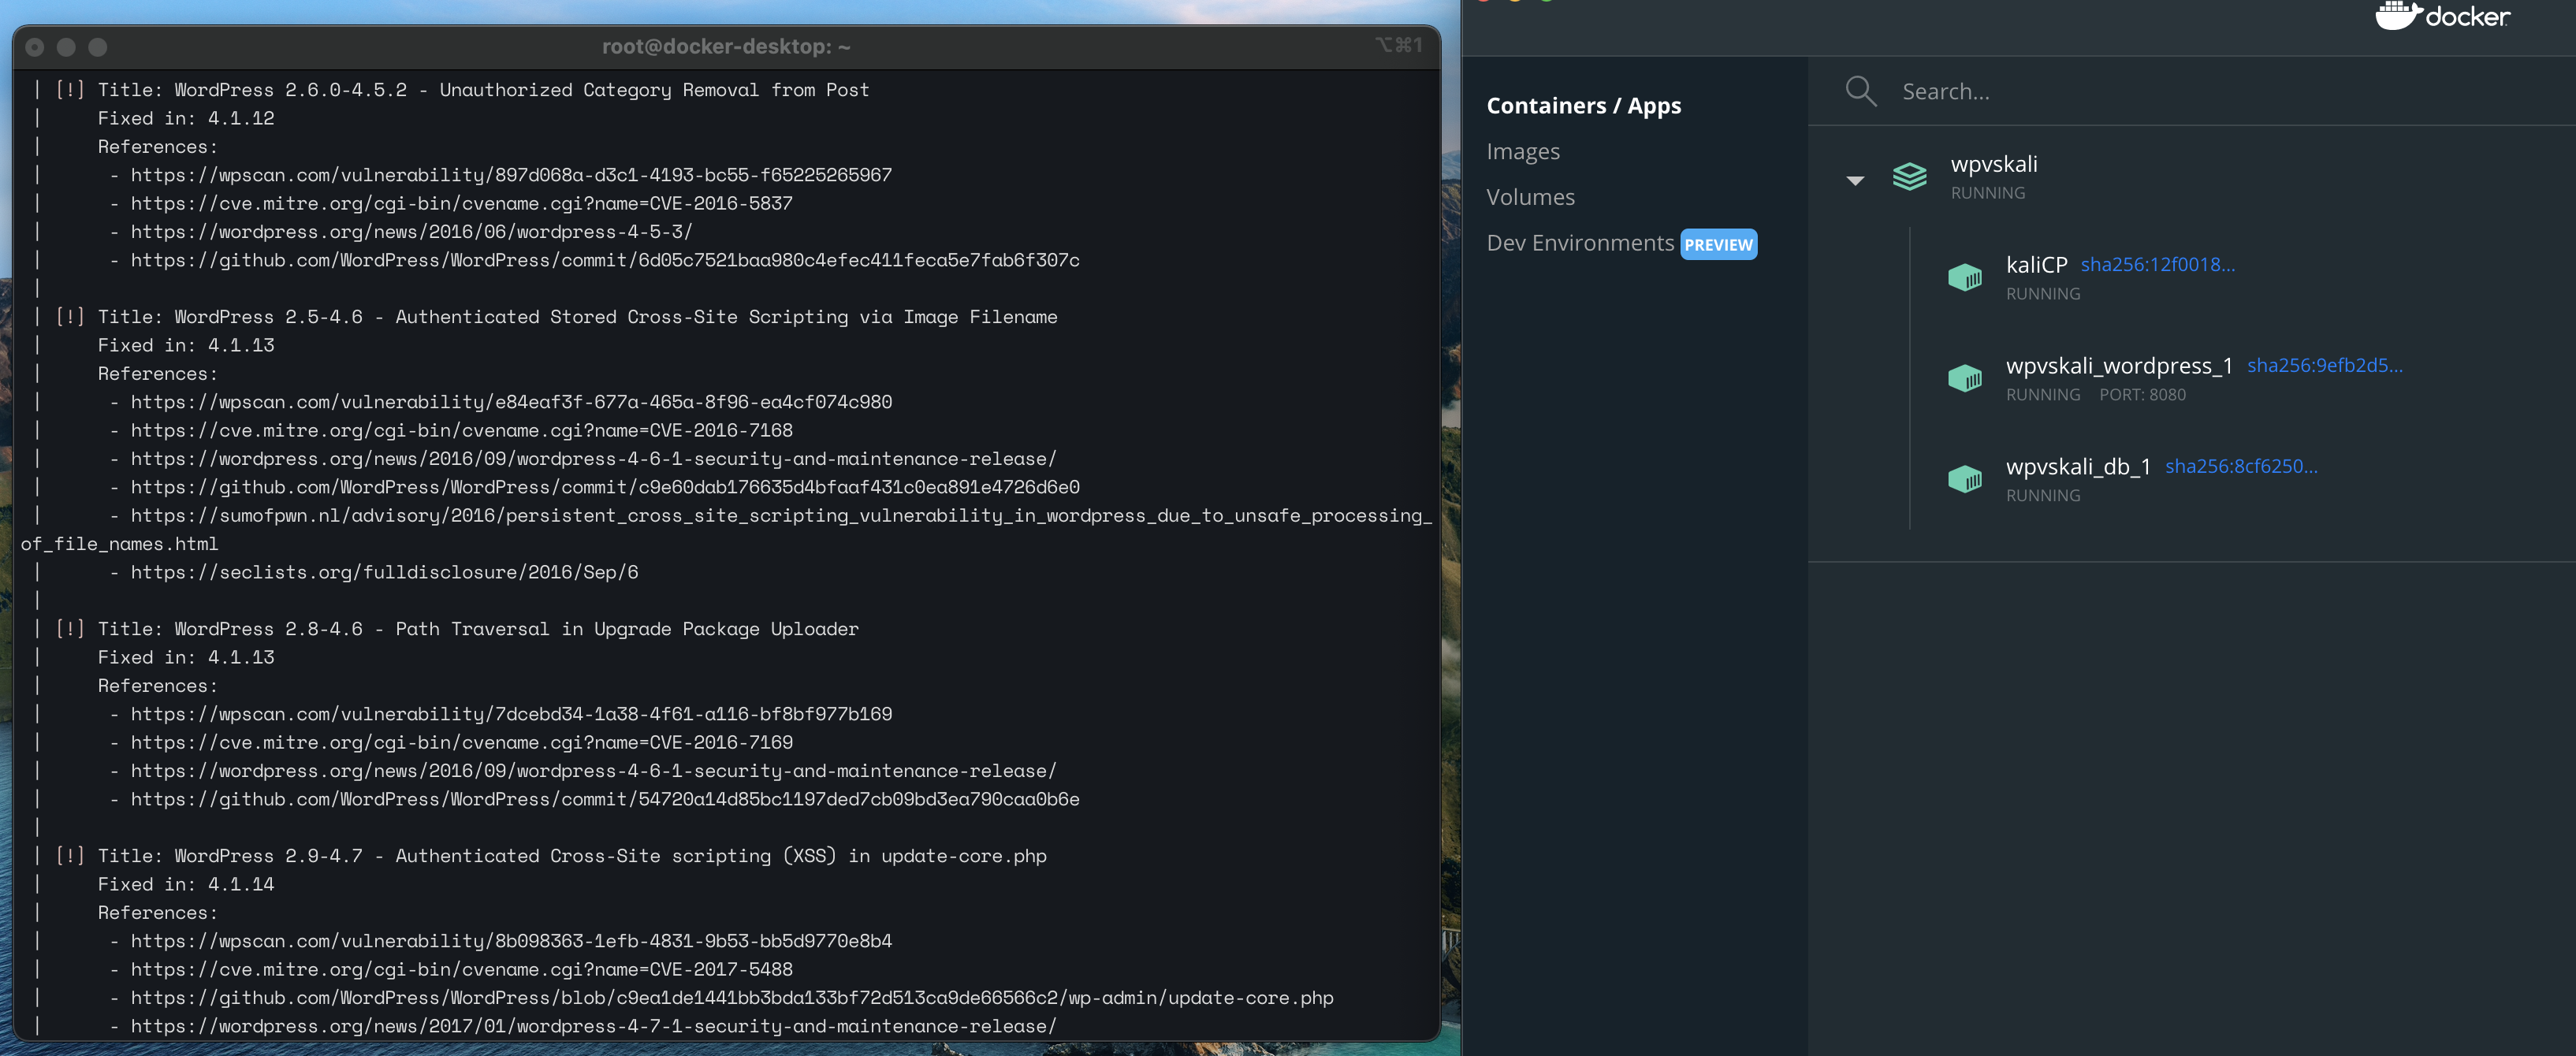The width and height of the screenshot is (2576, 1056).
Task: Click github commit link c9e60dab1766
Action: click(x=605, y=487)
